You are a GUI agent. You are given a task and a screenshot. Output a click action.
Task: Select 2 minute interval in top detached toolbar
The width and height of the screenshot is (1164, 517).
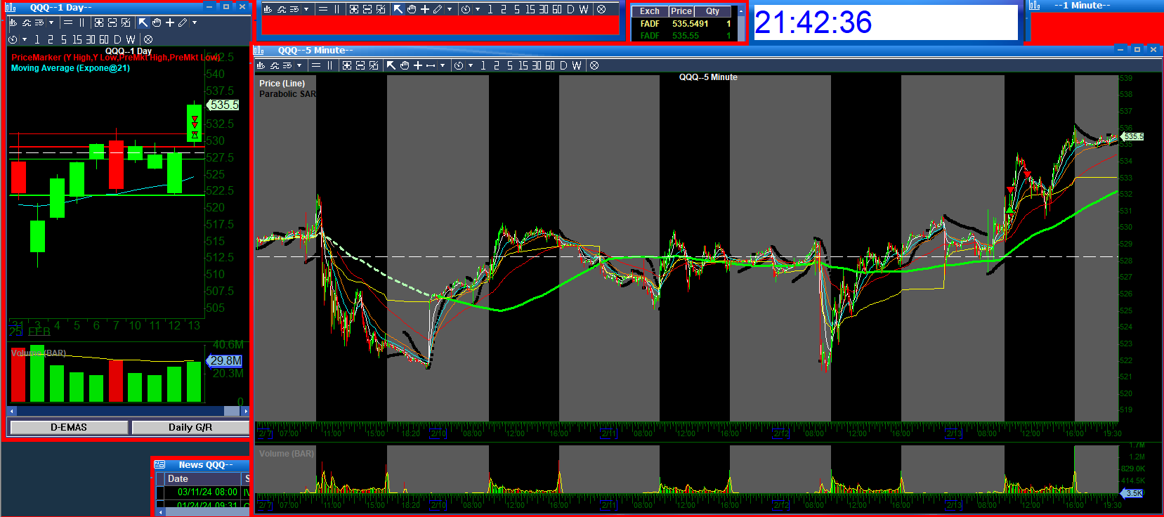[503, 9]
